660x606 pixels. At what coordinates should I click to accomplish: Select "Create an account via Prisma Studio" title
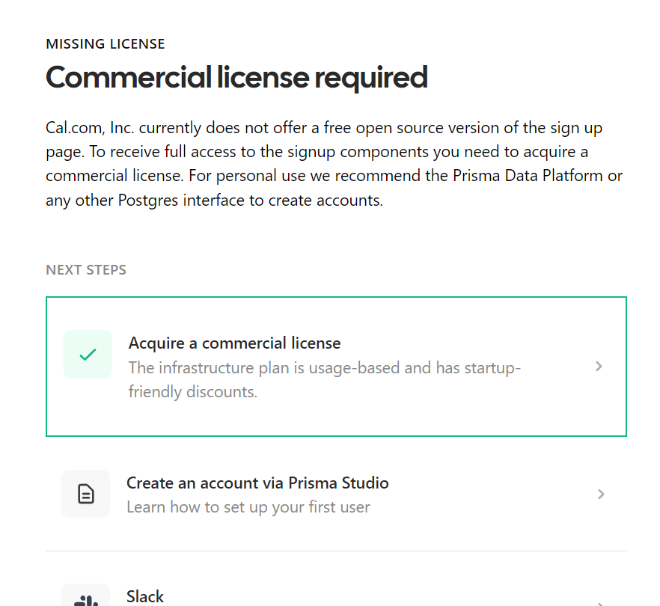pyautogui.click(x=257, y=483)
